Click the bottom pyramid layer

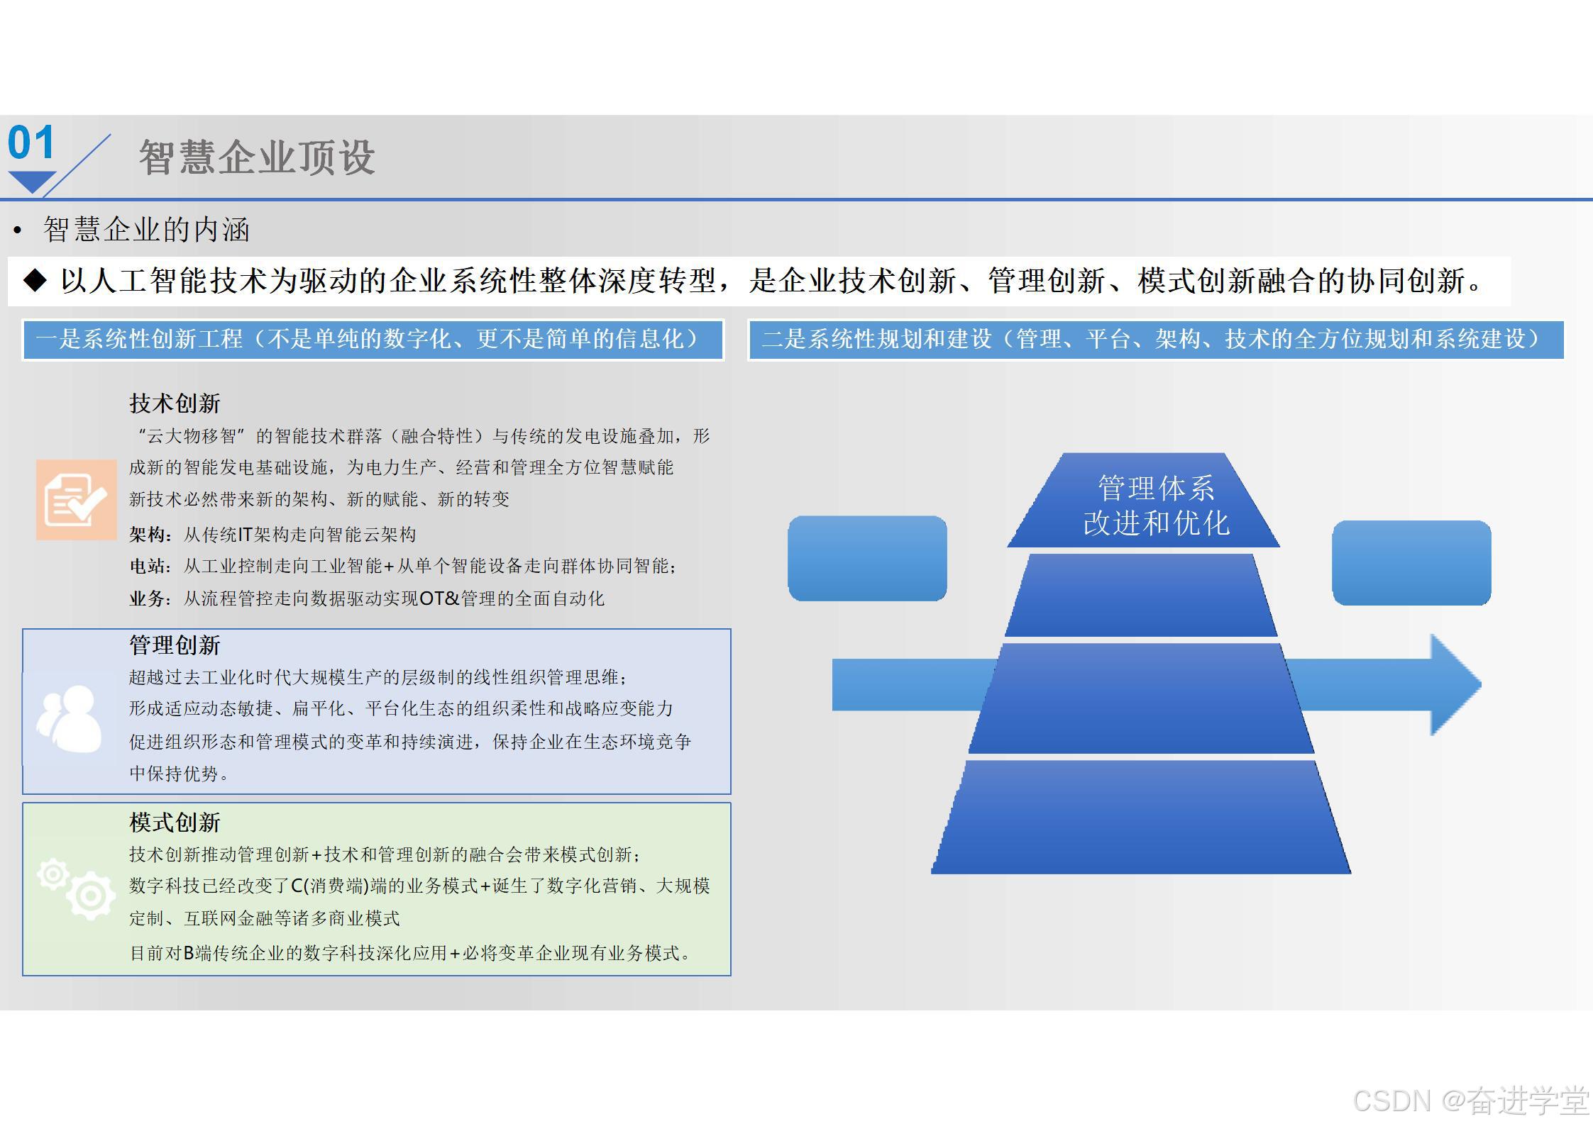pos(1141,817)
